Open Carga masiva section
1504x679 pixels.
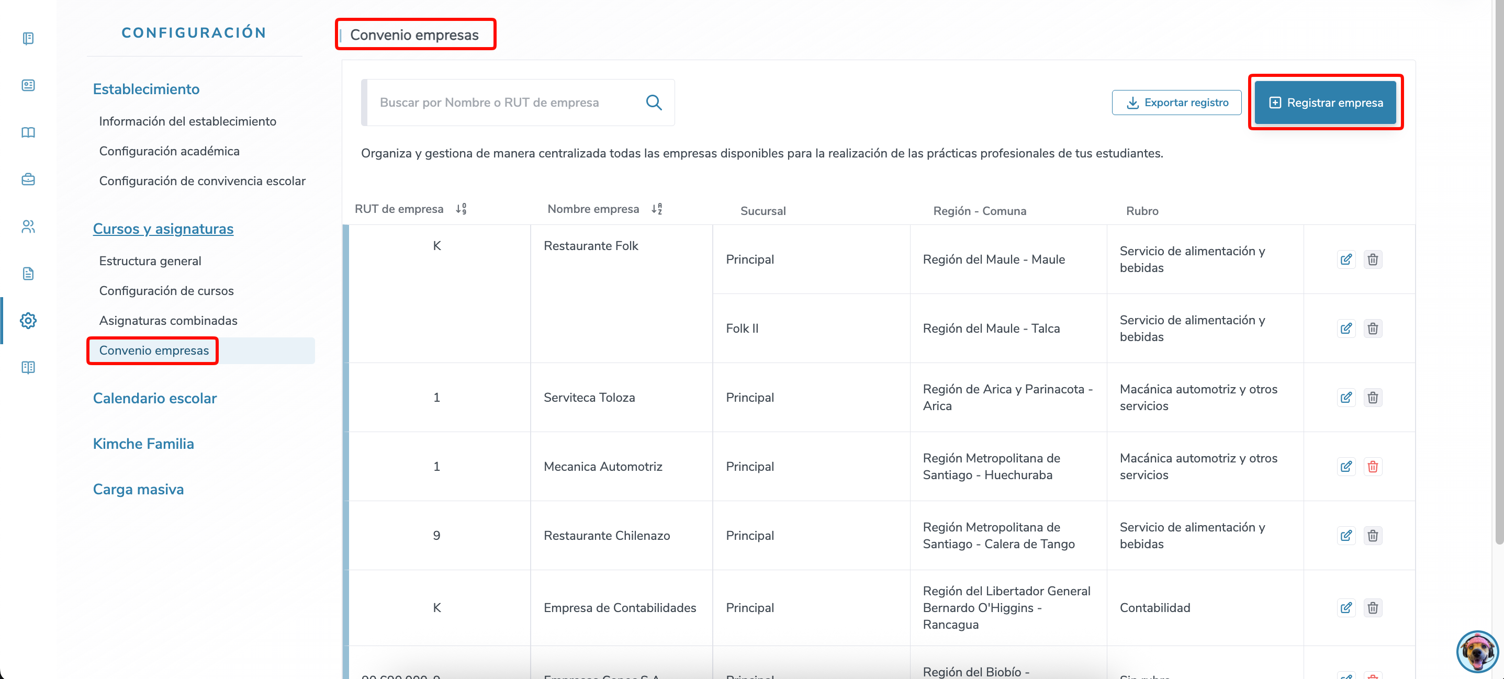tap(138, 489)
